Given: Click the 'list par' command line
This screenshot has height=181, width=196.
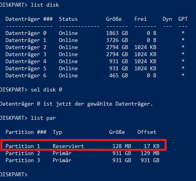Looking at the screenshot, I should pos(28,118).
